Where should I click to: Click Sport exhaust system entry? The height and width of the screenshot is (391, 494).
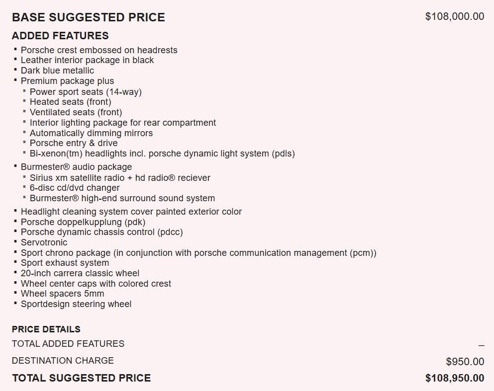coord(65,263)
